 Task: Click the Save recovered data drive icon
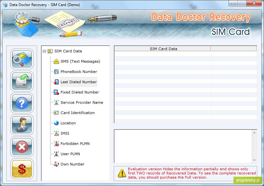tap(22, 81)
